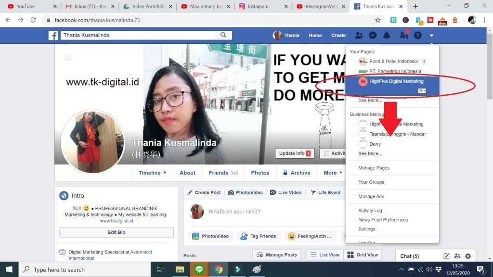Bookmark this page with the star icon
The width and height of the screenshot is (493, 277).
click(x=378, y=20)
